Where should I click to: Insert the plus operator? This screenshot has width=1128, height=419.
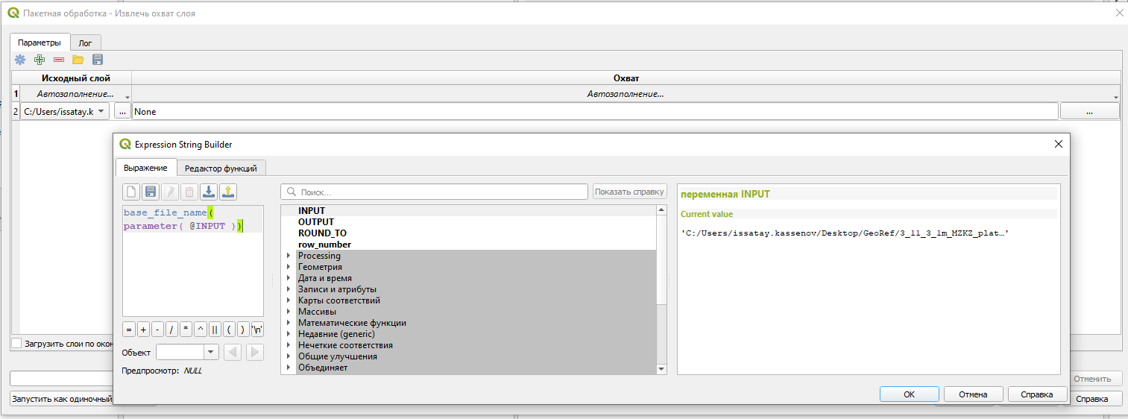pyautogui.click(x=143, y=330)
